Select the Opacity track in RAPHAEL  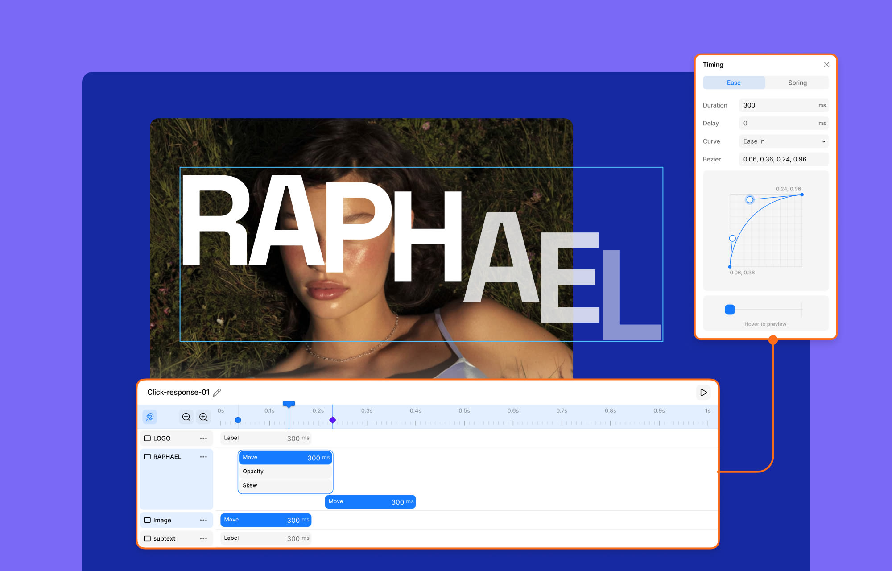(x=285, y=472)
